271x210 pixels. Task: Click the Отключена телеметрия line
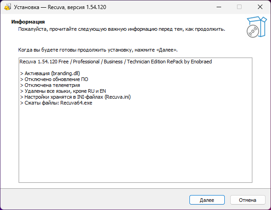point(50,85)
